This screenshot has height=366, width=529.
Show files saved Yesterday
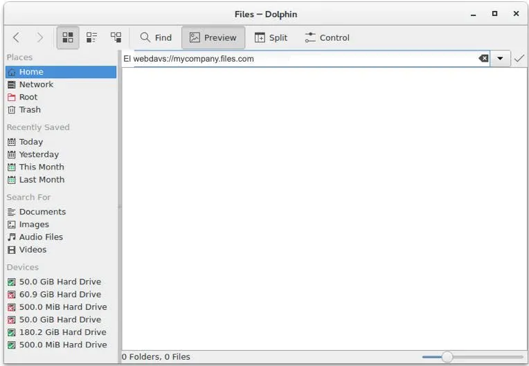click(61, 154)
